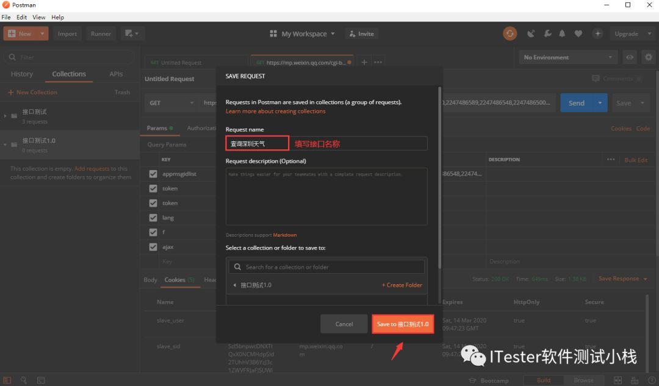The width and height of the screenshot is (659, 386).
Task: Click the two-pane layout icon in status bar
Action: click(x=618, y=380)
